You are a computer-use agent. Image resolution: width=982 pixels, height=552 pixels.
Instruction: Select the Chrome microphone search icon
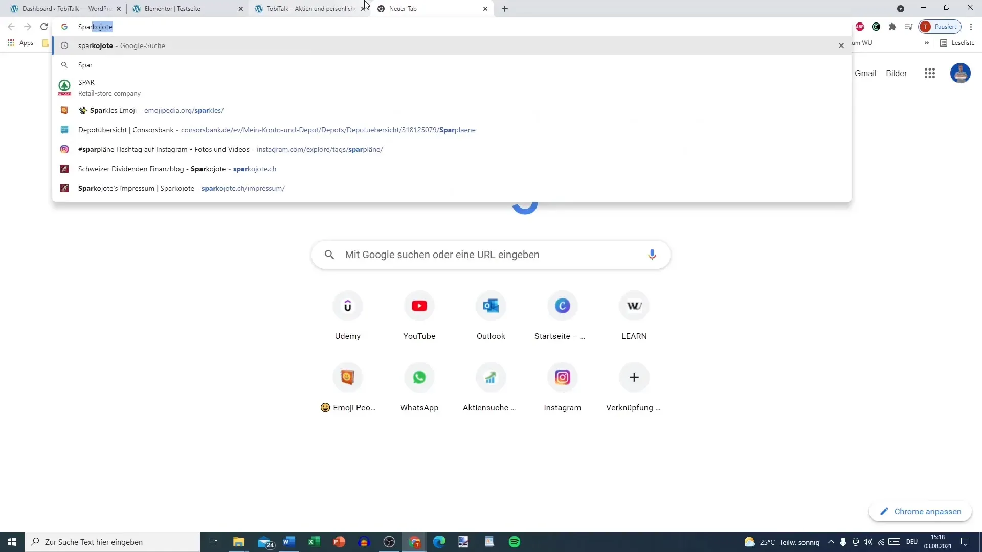pos(652,254)
